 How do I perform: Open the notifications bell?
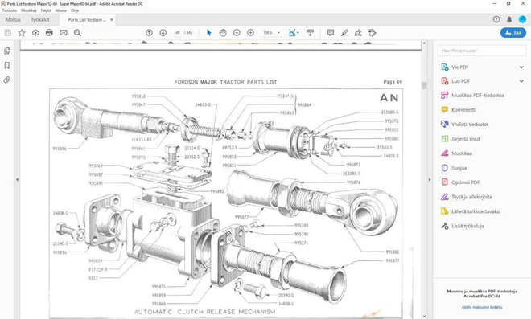point(509,19)
